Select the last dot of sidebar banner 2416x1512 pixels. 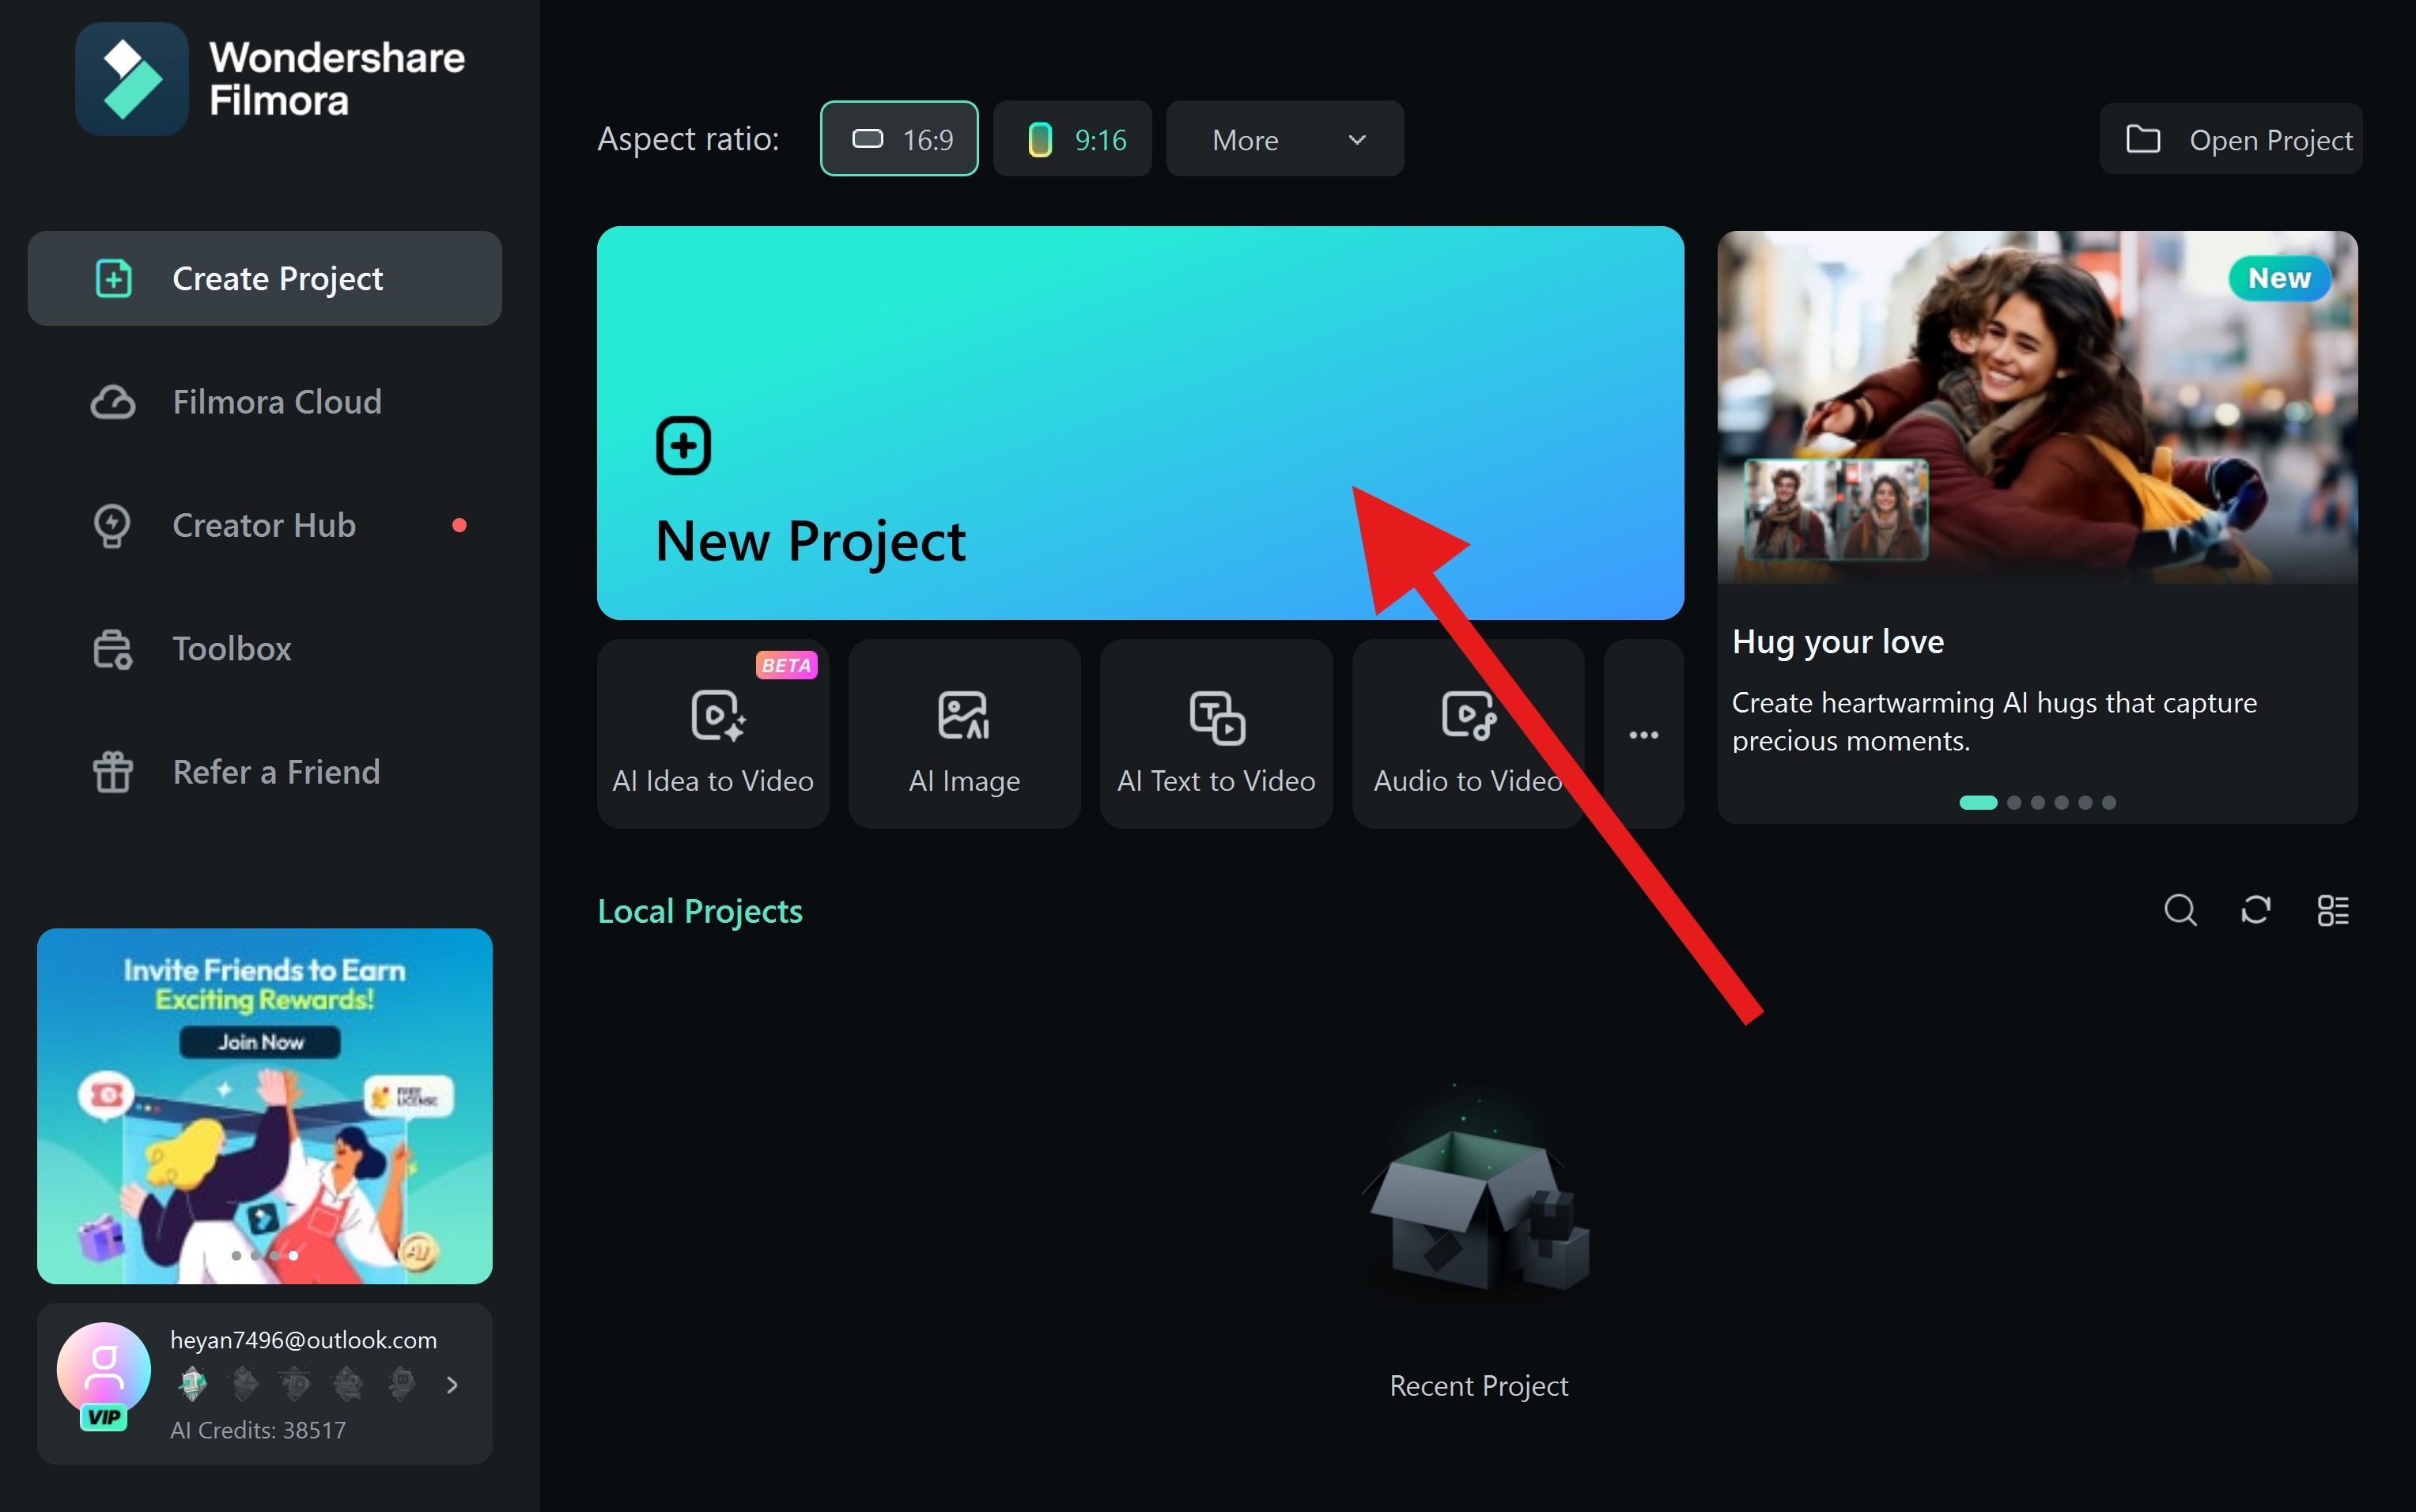pyautogui.click(x=293, y=1256)
